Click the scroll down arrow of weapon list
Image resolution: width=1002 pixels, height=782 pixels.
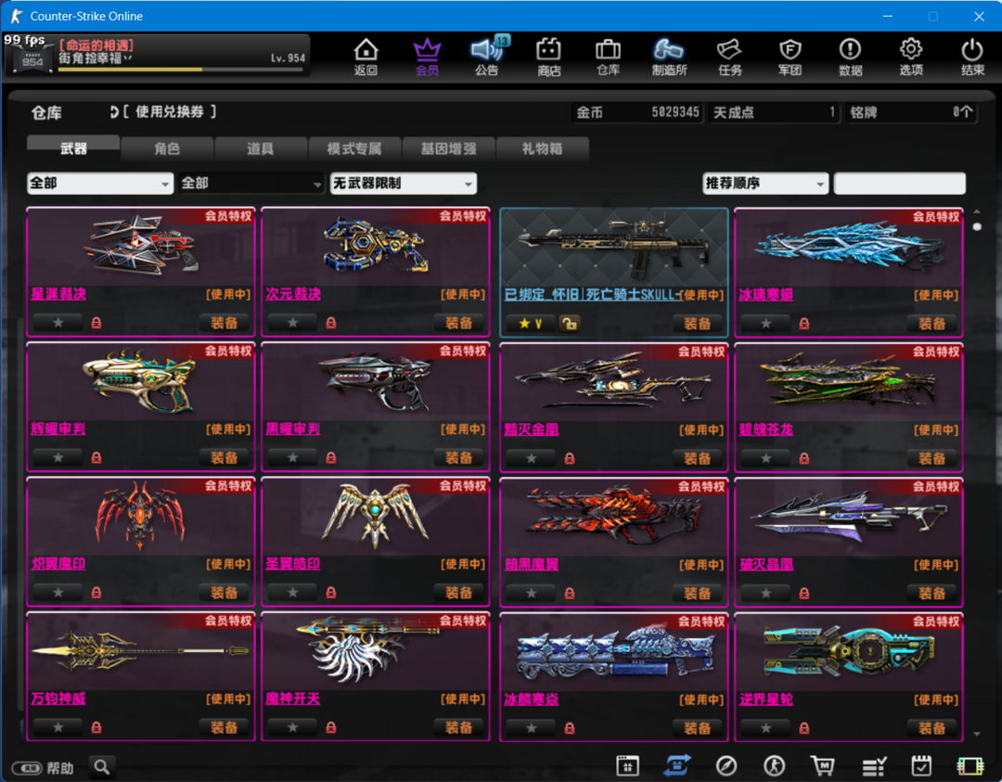[x=976, y=734]
